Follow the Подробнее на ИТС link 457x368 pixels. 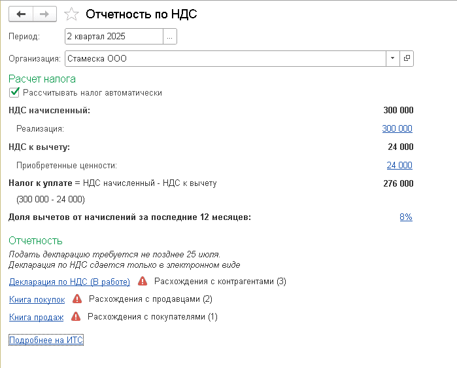[46, 340]
